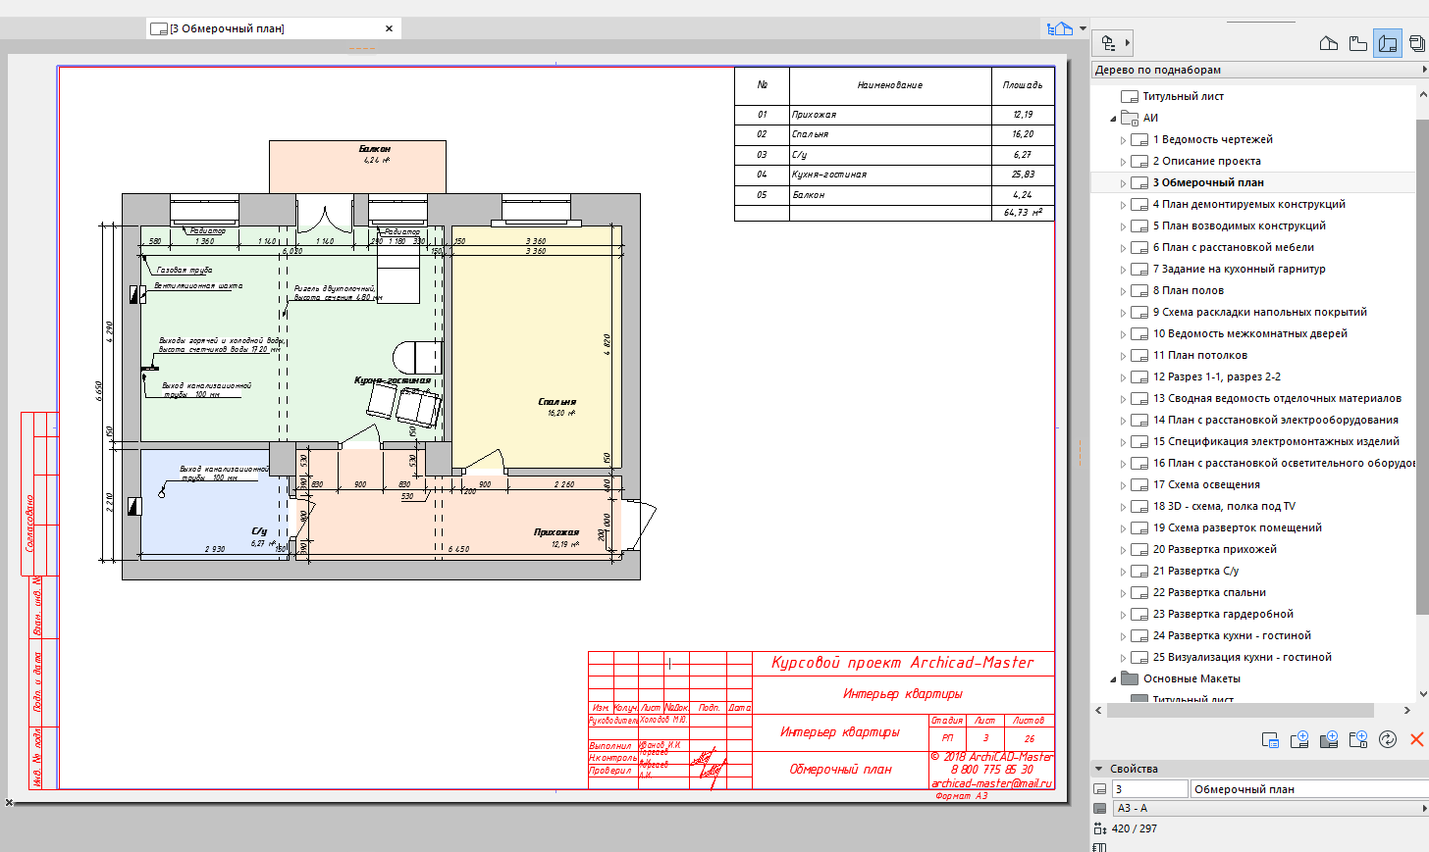Select '11 План потолков' layout
The image size is (1429, 852).
[x=1199, y=355]
